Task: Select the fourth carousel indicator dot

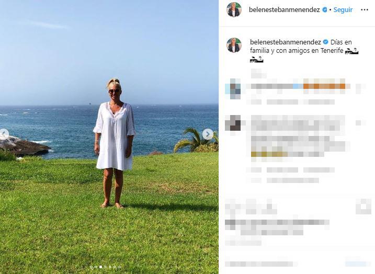Action: pyautogui.click(x=105, y=267)
